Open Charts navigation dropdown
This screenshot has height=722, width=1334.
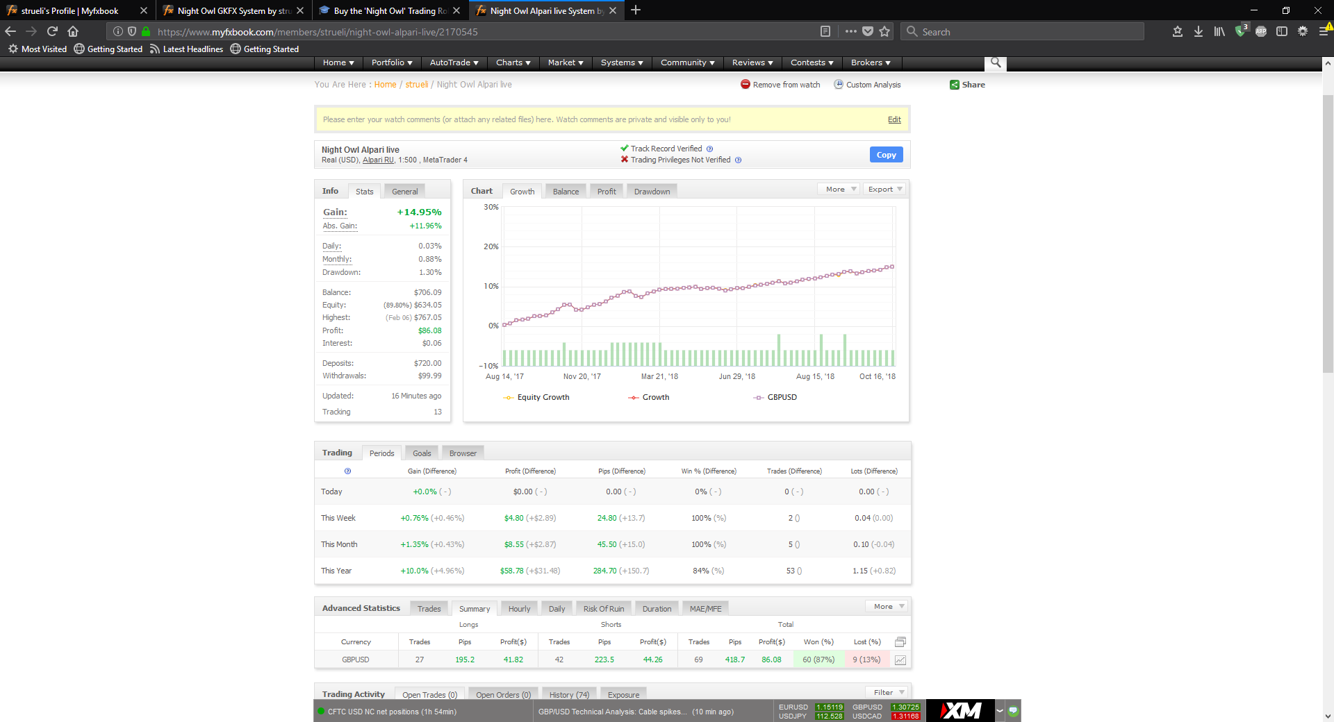click(513, 62)
